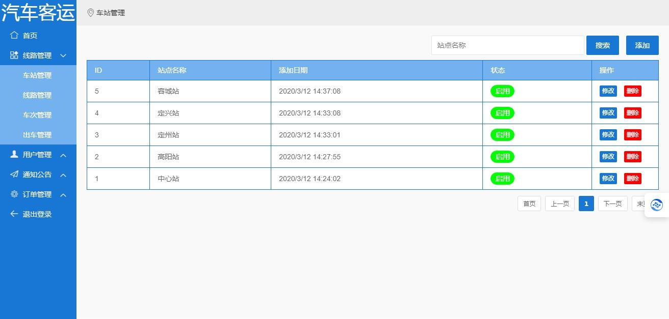669x319 pixels.
Task: Expand the 用户管理 menu chevron
Action: pos(63,155)
